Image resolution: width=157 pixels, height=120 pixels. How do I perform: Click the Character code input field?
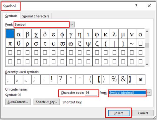[x=91, y=93]
